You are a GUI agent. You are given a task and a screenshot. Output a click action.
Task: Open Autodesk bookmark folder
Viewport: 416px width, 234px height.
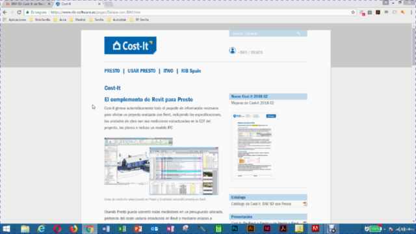tap(117, 19)
